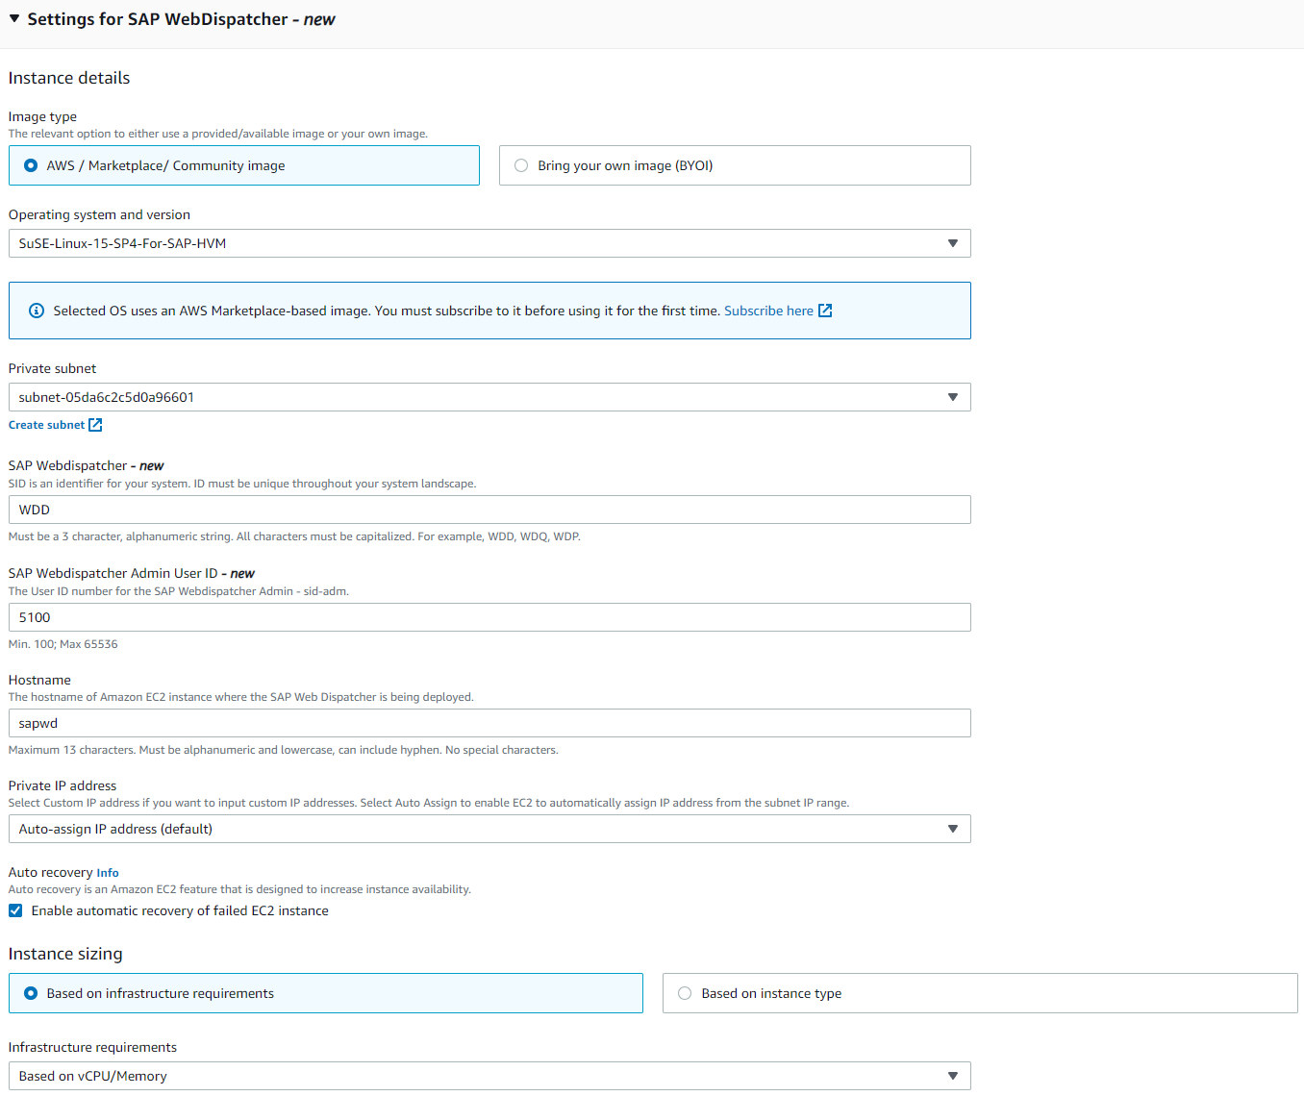Click the Image type label

[42, 116]
